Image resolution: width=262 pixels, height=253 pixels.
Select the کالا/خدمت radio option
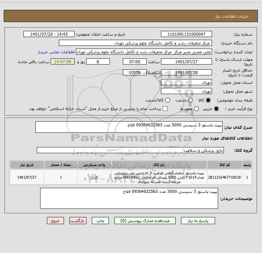(168, 100)
